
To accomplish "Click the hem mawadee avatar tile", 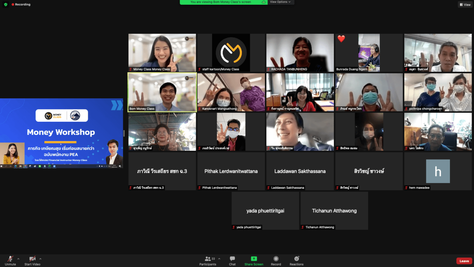I will pos(438,171).
